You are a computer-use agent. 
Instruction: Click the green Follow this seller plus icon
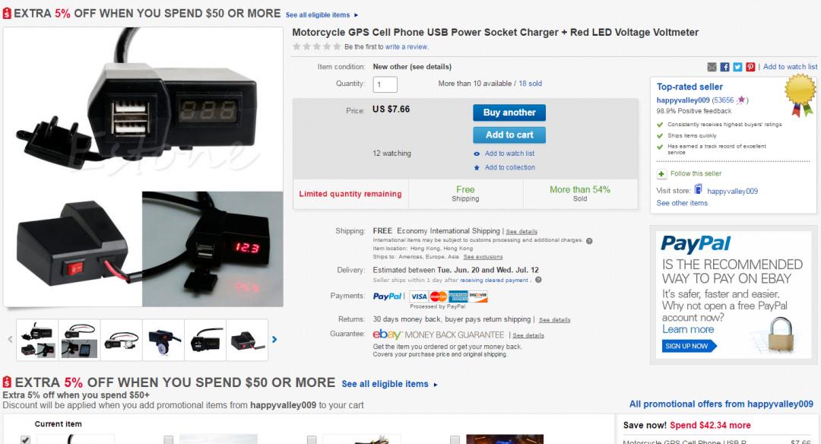[661, 174]
